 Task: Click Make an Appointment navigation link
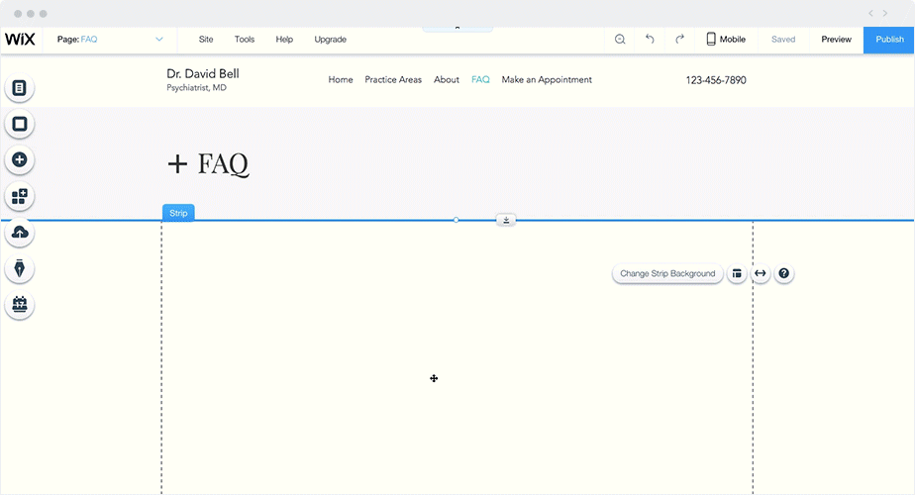point(547,79)
